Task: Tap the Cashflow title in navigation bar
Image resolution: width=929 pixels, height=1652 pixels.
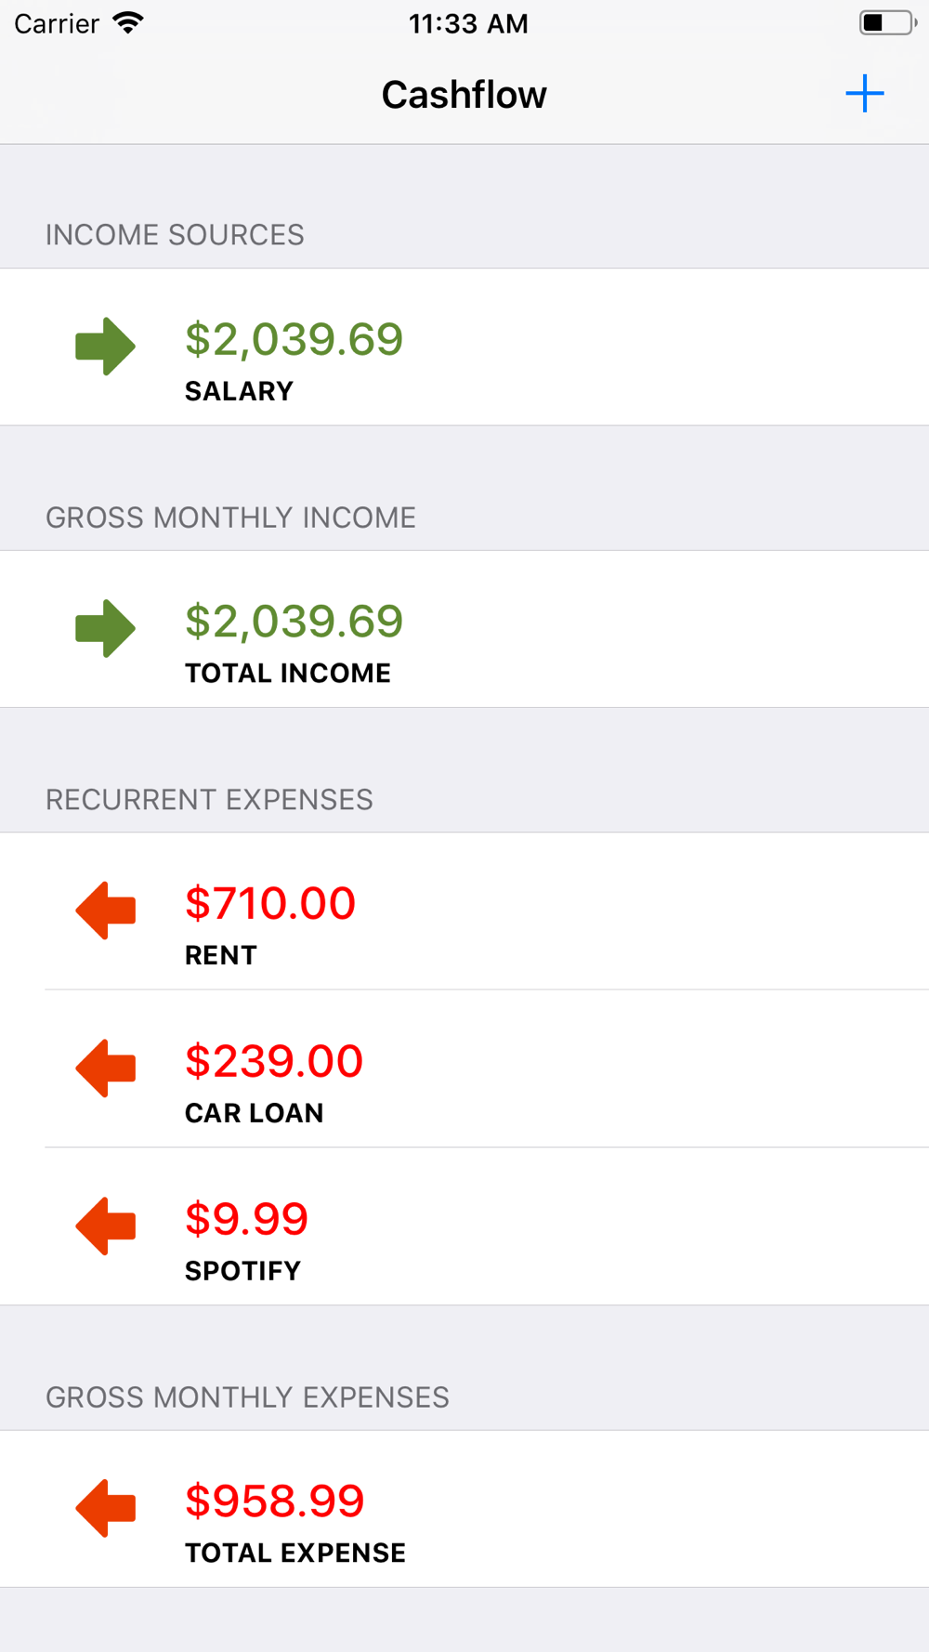Action: pyautogui.click(x=464, y=95)
